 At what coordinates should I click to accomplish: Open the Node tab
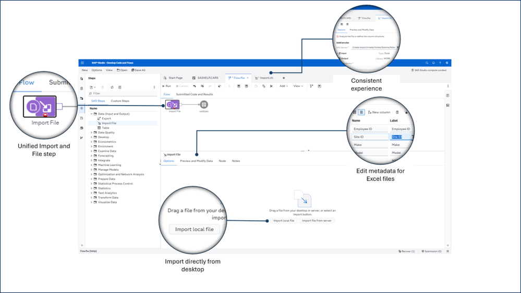222,161
